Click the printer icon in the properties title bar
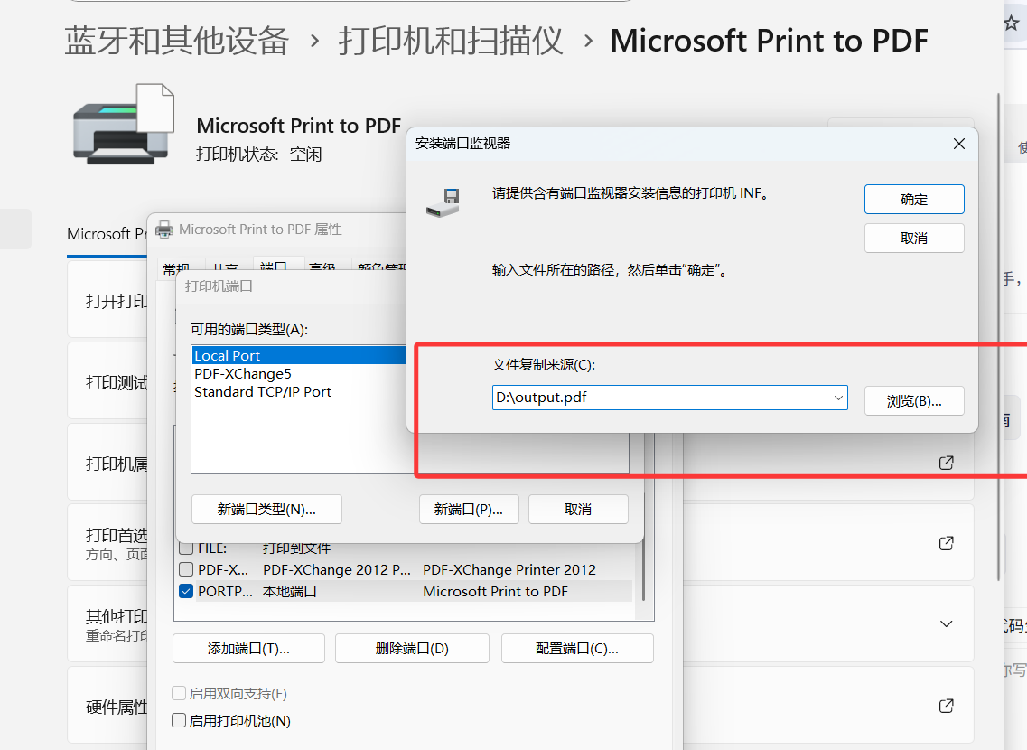 pyautogui.click(x=164, y=230)
